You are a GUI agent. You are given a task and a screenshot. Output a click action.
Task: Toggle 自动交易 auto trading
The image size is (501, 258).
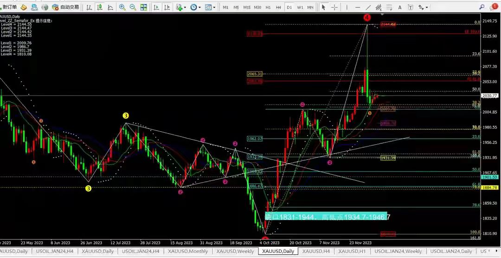tap(65, 7)
